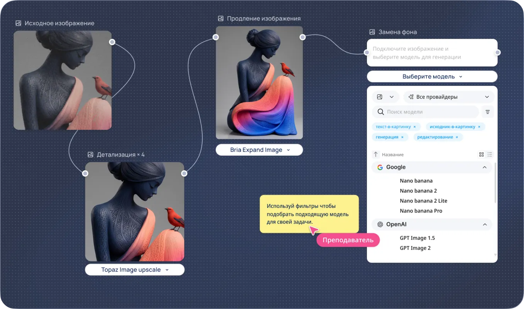Collapse the Google provider group

(485, 167)
